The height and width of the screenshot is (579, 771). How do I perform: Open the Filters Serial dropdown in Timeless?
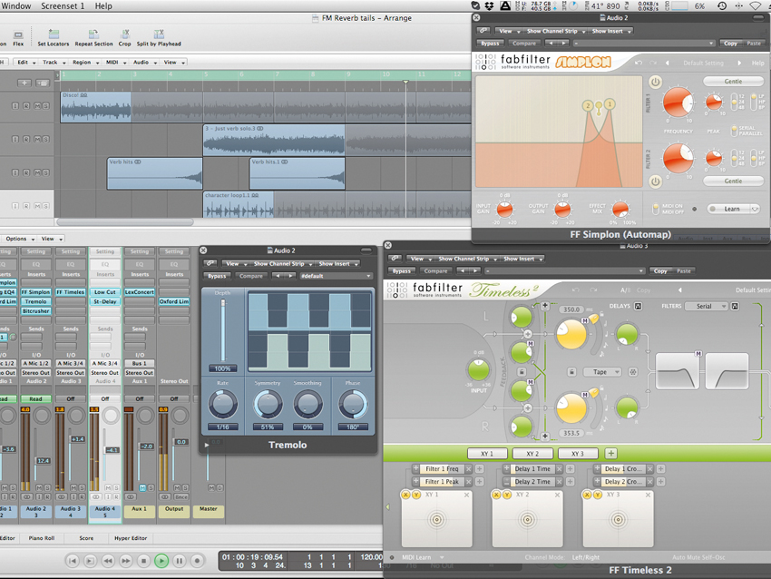[x=708, y=307]
